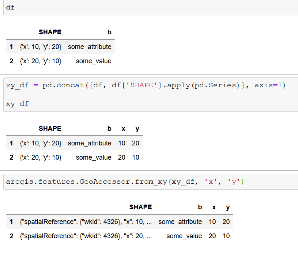This screenshot has width=298, height=255.
Task: Click row index 1 in the first table
Action: (x=12, y=47)
